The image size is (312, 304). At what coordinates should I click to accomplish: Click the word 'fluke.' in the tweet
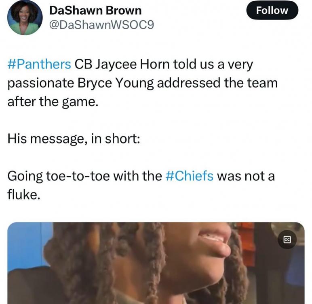tap(24, 194)
